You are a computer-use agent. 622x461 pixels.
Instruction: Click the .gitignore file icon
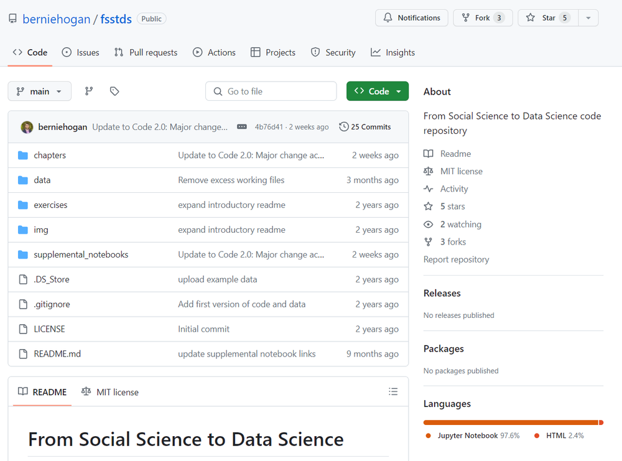[x=23, y=304]
